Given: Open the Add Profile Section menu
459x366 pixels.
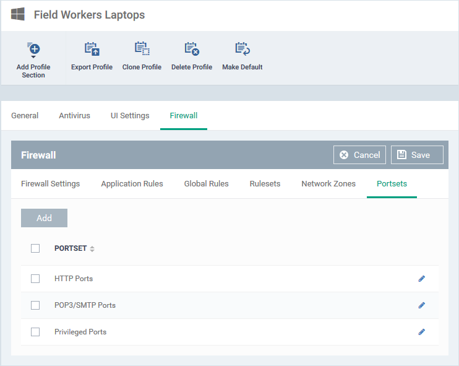Looking at the screenshot, I should pyautogui.click(x=33, y=60).
